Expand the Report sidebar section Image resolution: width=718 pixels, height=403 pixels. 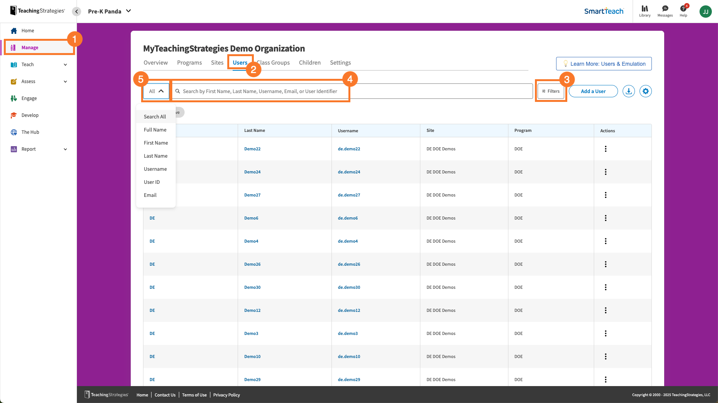(x=65, y=149)
